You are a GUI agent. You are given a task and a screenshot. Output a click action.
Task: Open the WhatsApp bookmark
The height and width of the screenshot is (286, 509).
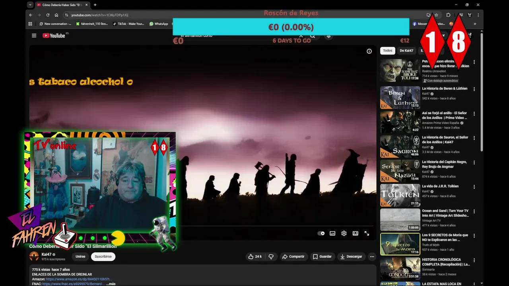coord(159,24)
